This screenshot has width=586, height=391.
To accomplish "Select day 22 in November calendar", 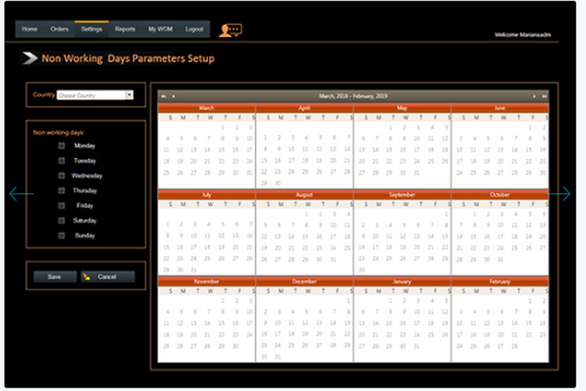I will click(x=222, y=335).
